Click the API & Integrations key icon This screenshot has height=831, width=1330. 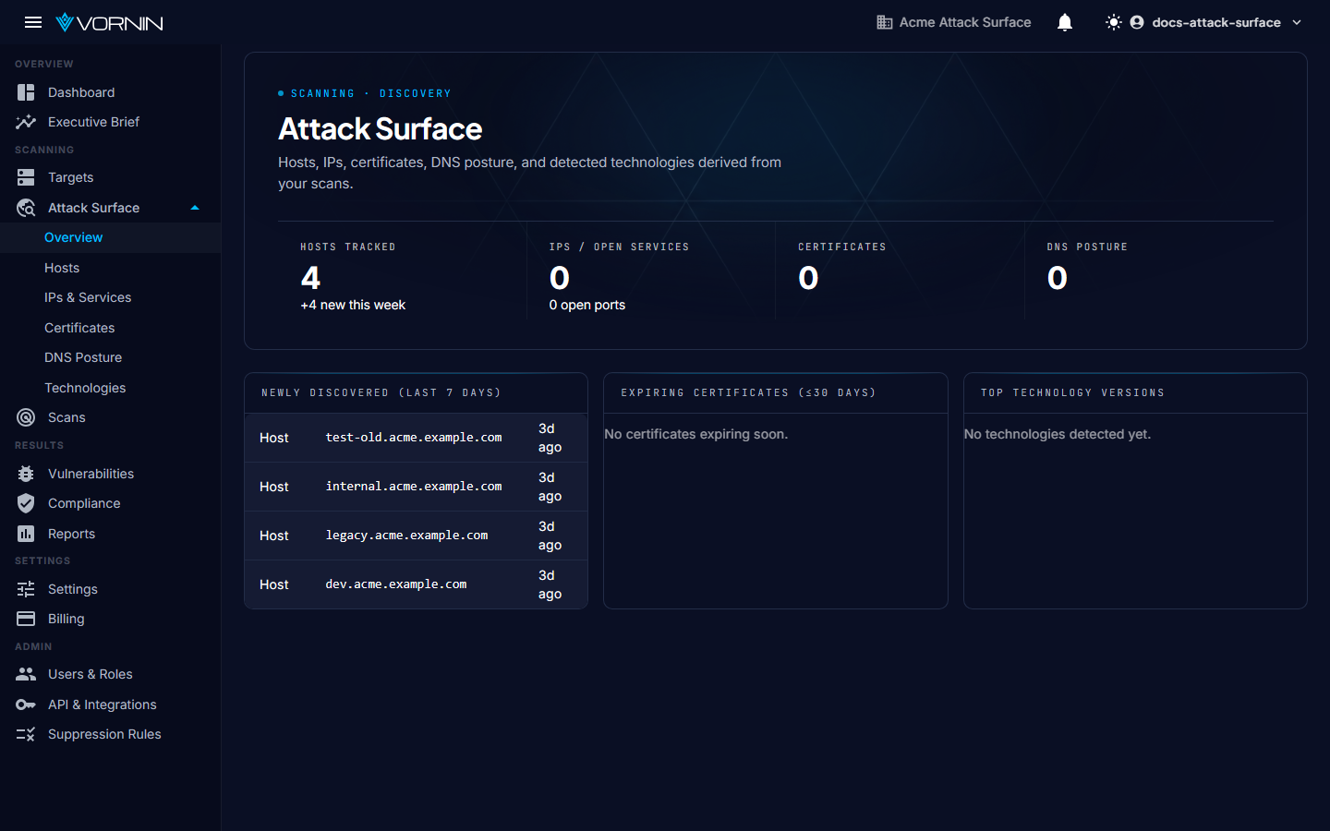pyautogui.click(x=26, y=705)
